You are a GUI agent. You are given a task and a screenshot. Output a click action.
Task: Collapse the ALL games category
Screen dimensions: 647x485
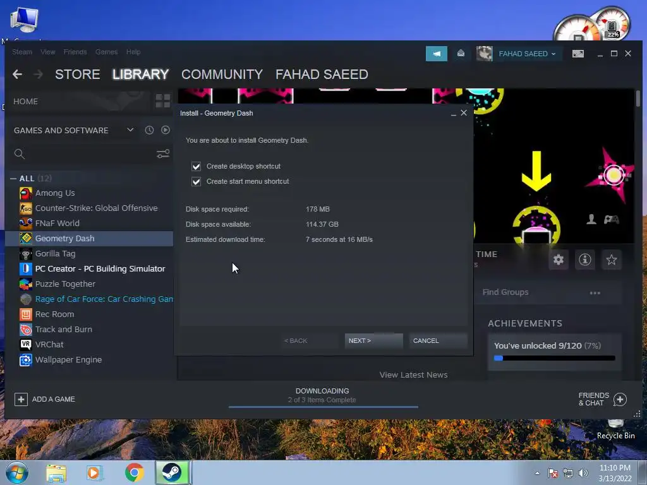[x=13, y=179]
